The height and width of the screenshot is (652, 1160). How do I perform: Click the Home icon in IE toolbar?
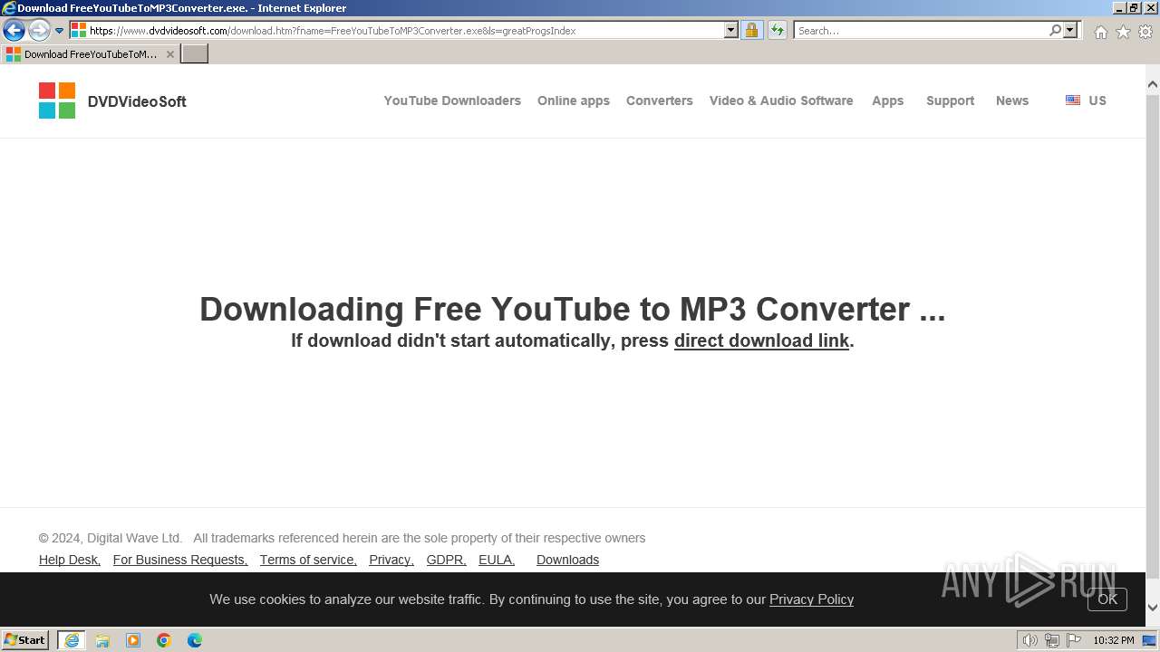[1100, 32]
